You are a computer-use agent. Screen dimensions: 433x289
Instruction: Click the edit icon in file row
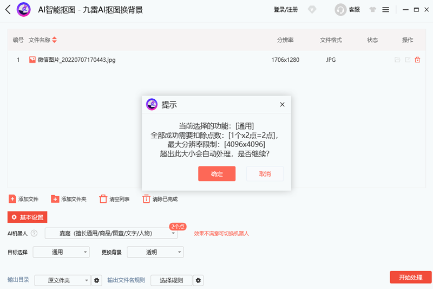point(408,60)
